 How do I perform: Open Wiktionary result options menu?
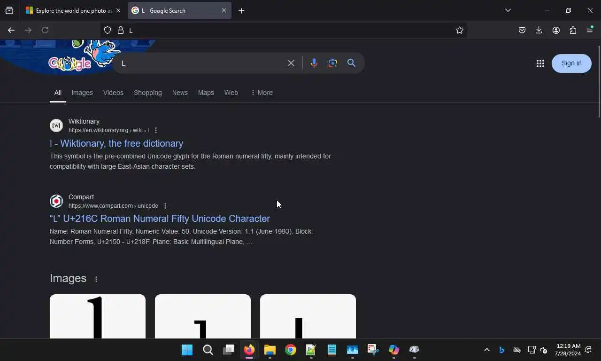[156, 130]
